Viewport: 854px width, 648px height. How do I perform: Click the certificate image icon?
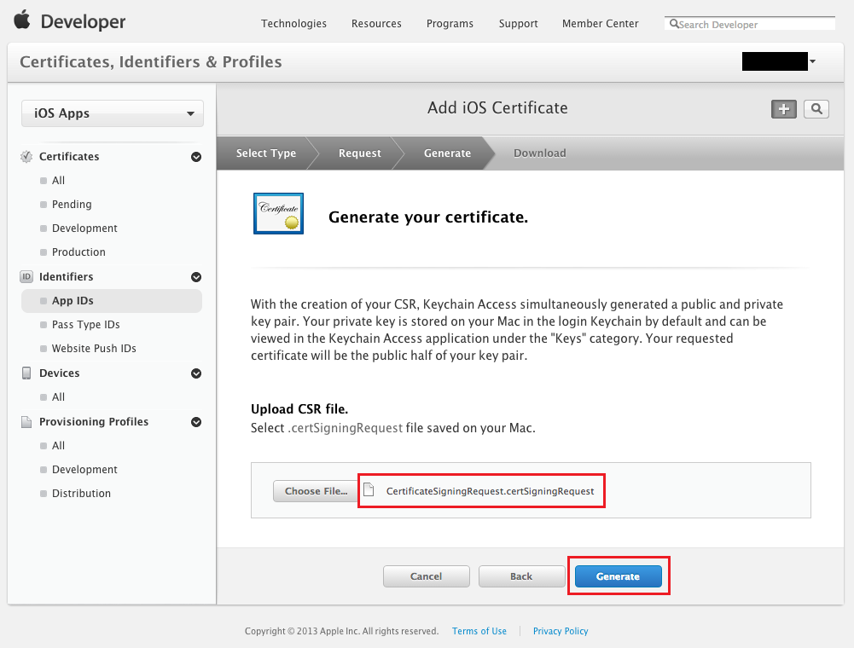278,213
